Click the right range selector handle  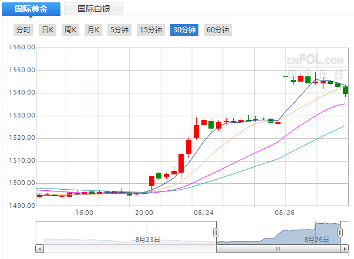[x=340, y=233]
